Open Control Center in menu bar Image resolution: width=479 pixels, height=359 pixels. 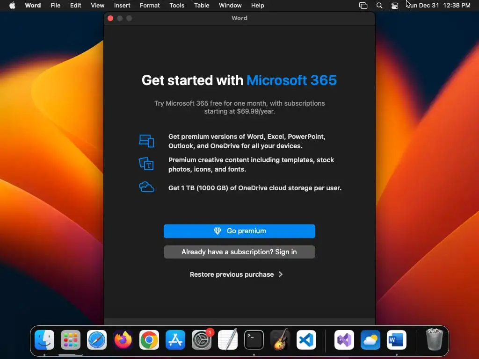(395, 6)
